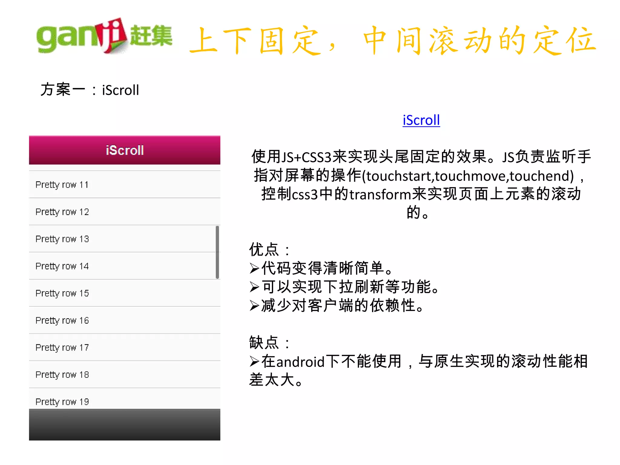The height and width of the screenshot is (465, 620).
Task: Click the bullet 减少对客户端的依赖性
Action: click(337, 305)
